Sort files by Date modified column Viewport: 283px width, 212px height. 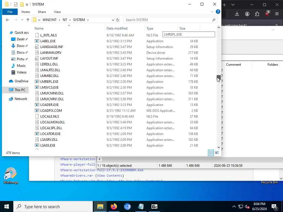pos(117,28)
